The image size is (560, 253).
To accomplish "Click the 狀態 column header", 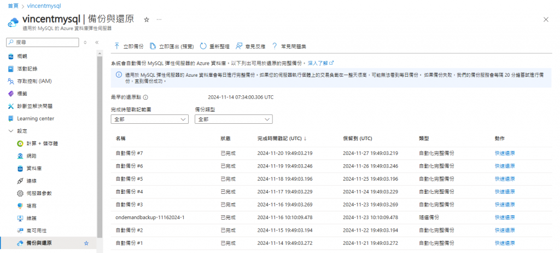I will click(226, 139).
